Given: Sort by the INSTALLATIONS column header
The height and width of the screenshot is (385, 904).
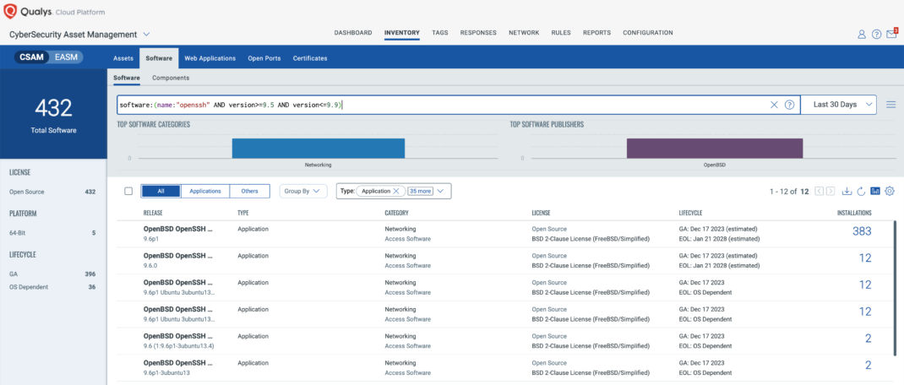Looking at the screenshot, I should pos(854,213).
